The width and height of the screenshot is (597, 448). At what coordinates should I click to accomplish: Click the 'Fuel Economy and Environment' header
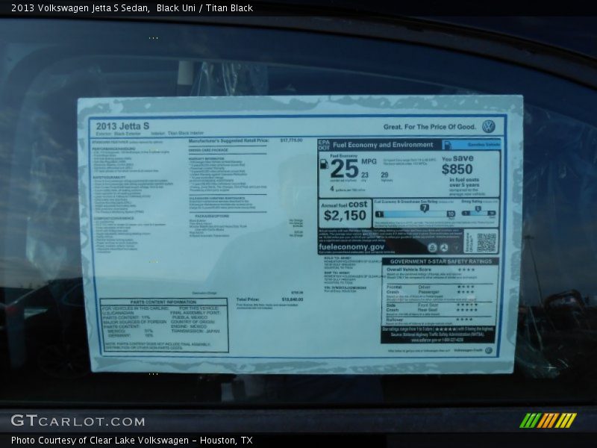pyautogui.click(x=383, y=145)
